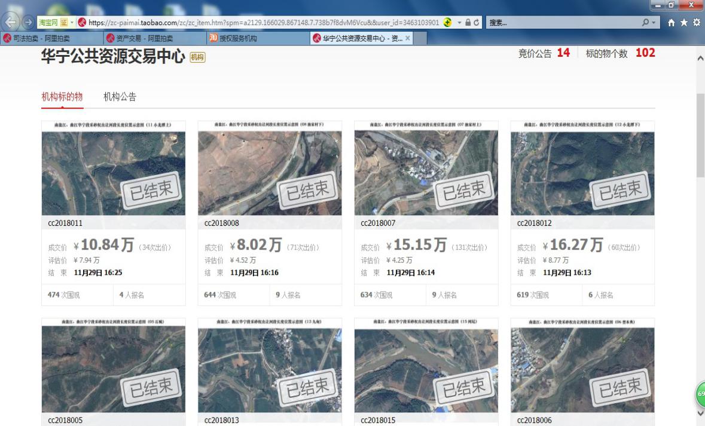Open the cc2018011 satellite map thumbnail
Viewport: 705px width, 426px height.
tap(113, 168)
